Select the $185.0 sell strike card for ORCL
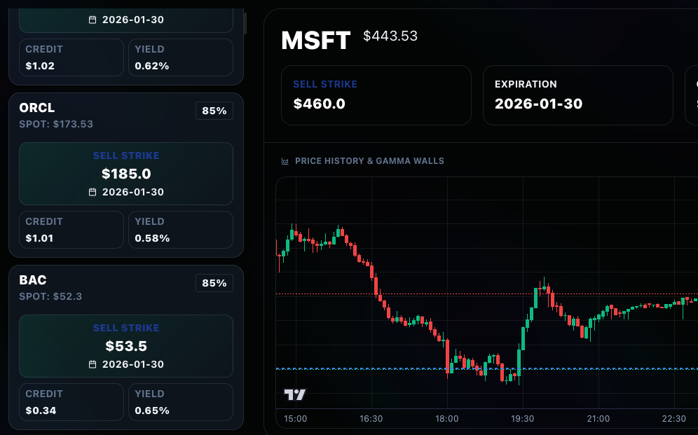698x435 pixels. click(126, 174)
